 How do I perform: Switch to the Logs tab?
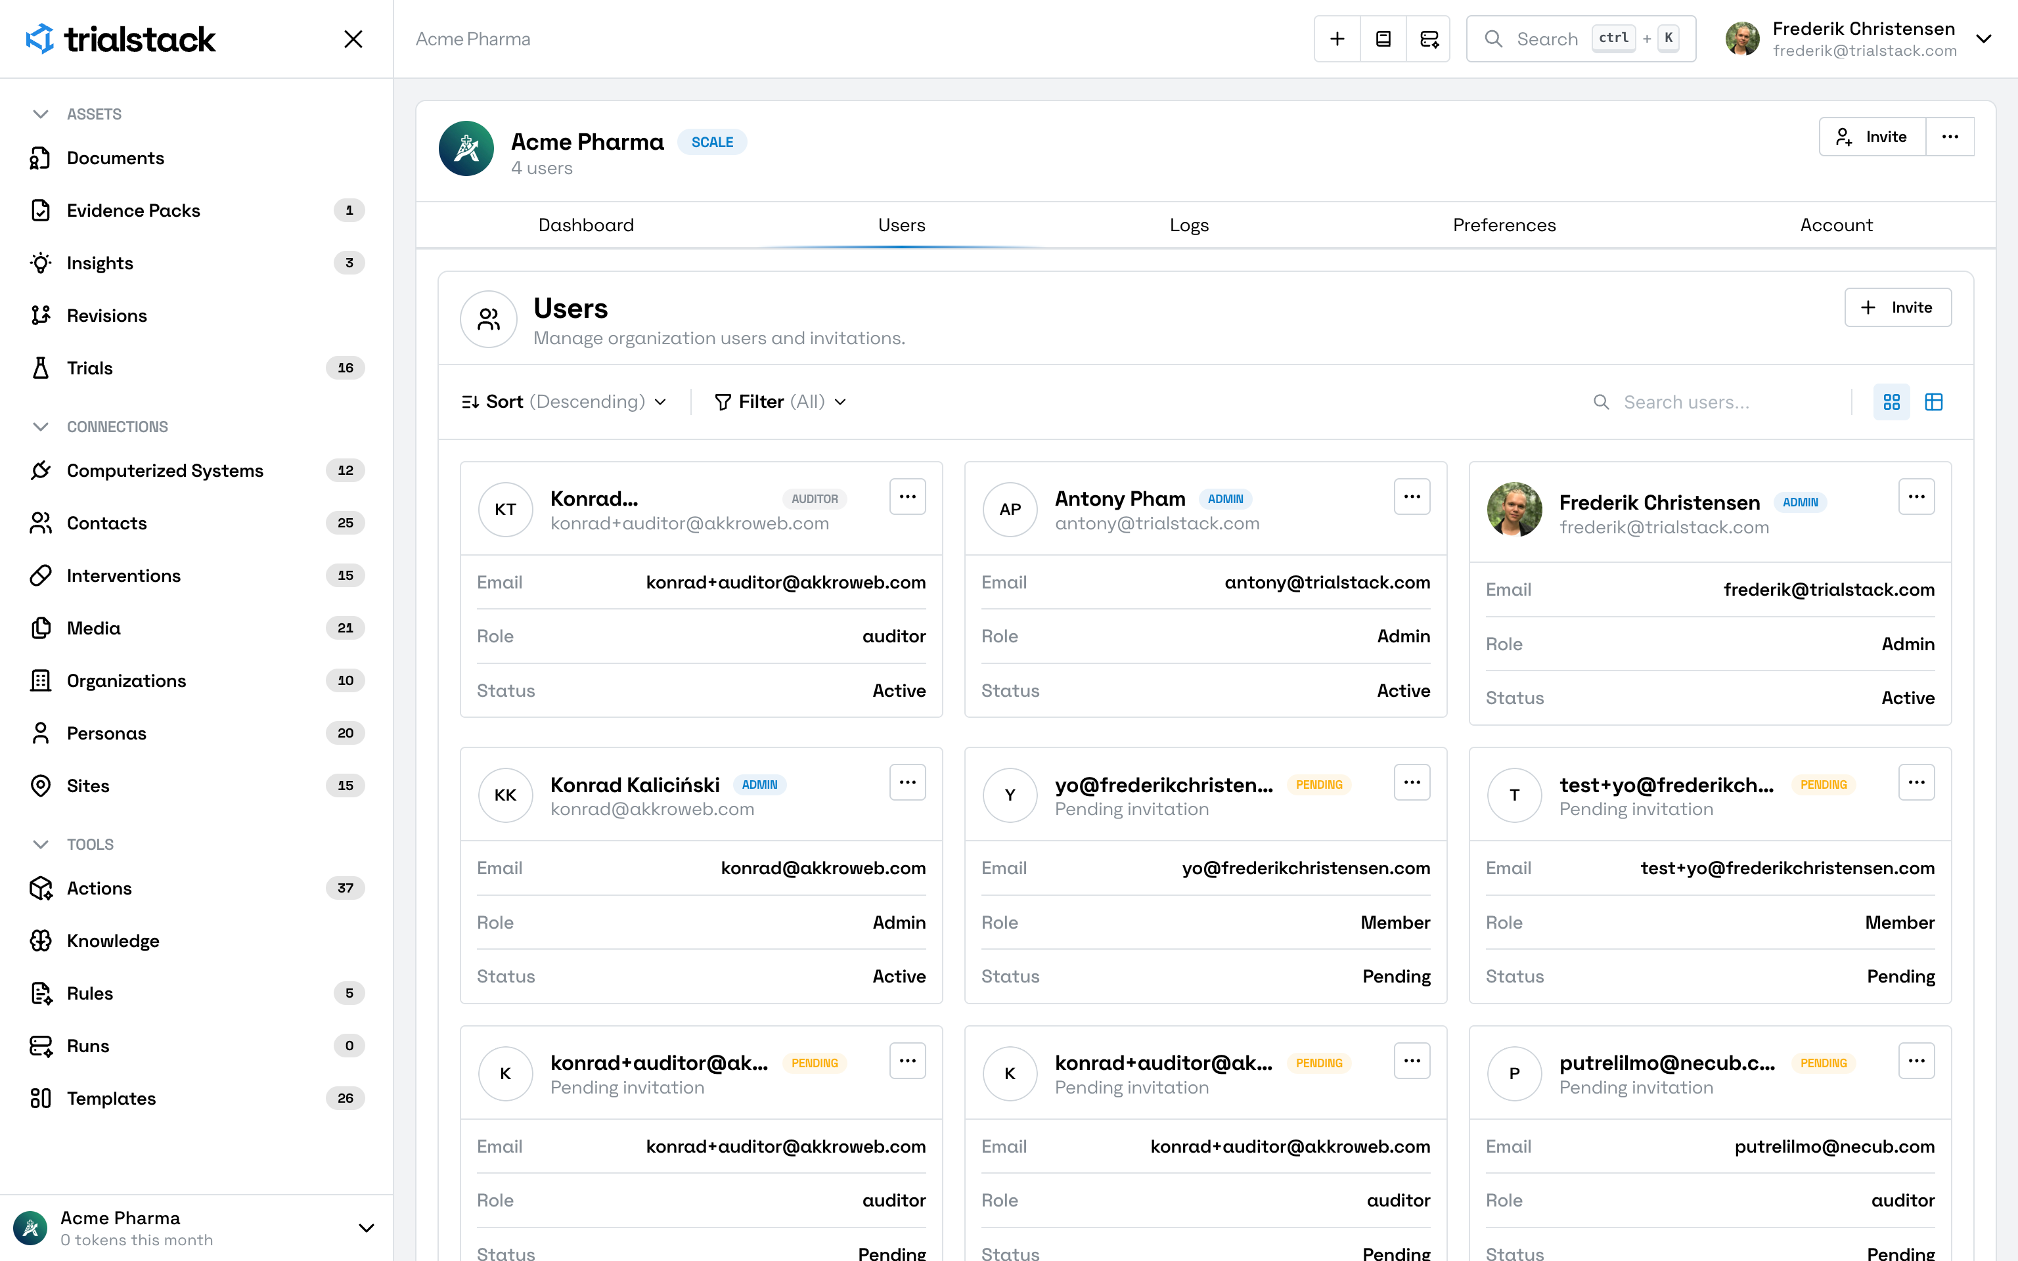coord(1189,225)
